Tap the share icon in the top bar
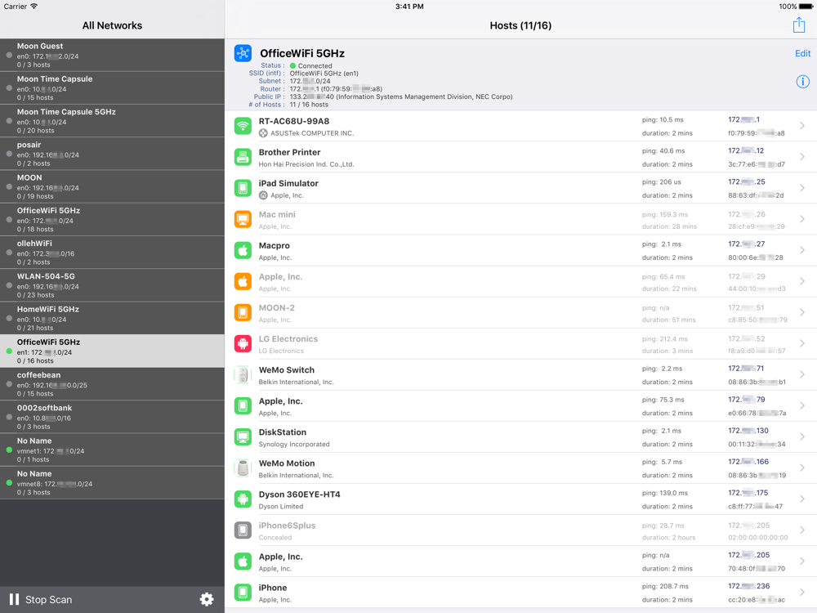The width and height of the screenshot is (817, 613). point(799,25)
